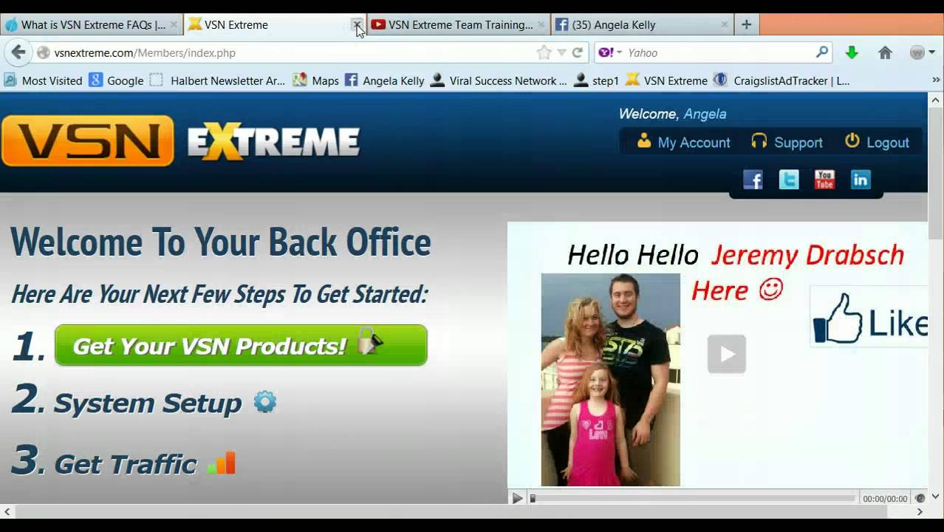
Task: Switch to VSN Extreme Team Training tab
Action: (458, 24)
